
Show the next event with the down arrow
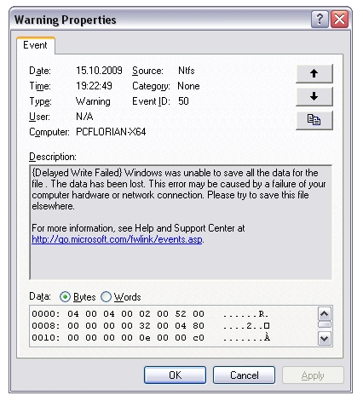pos(314,96)
